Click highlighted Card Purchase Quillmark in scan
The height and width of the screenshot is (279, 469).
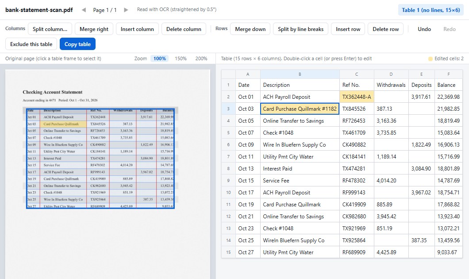click(63, 124)
